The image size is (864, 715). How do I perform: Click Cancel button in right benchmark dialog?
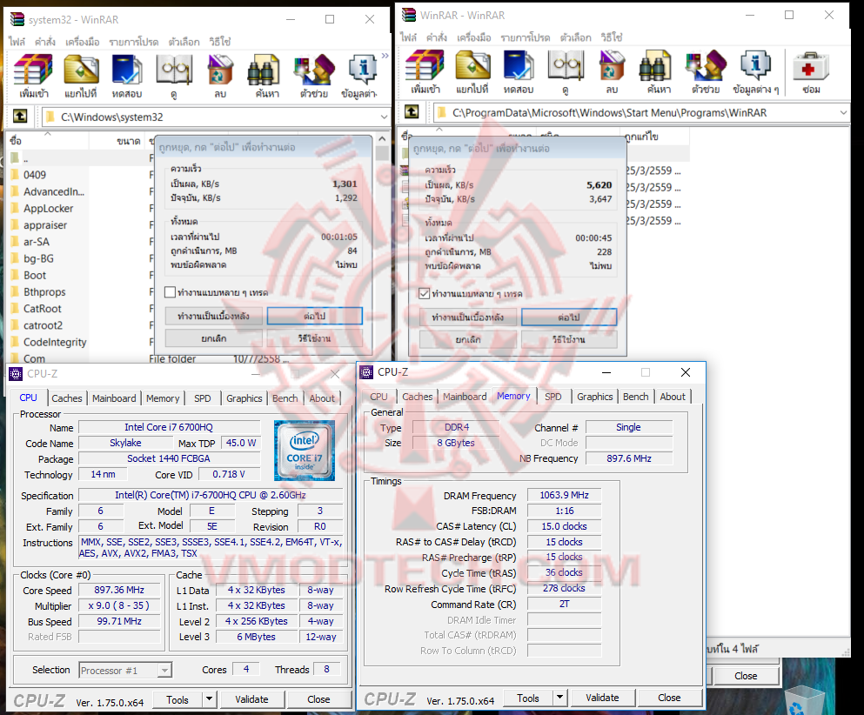pos(468,339)
